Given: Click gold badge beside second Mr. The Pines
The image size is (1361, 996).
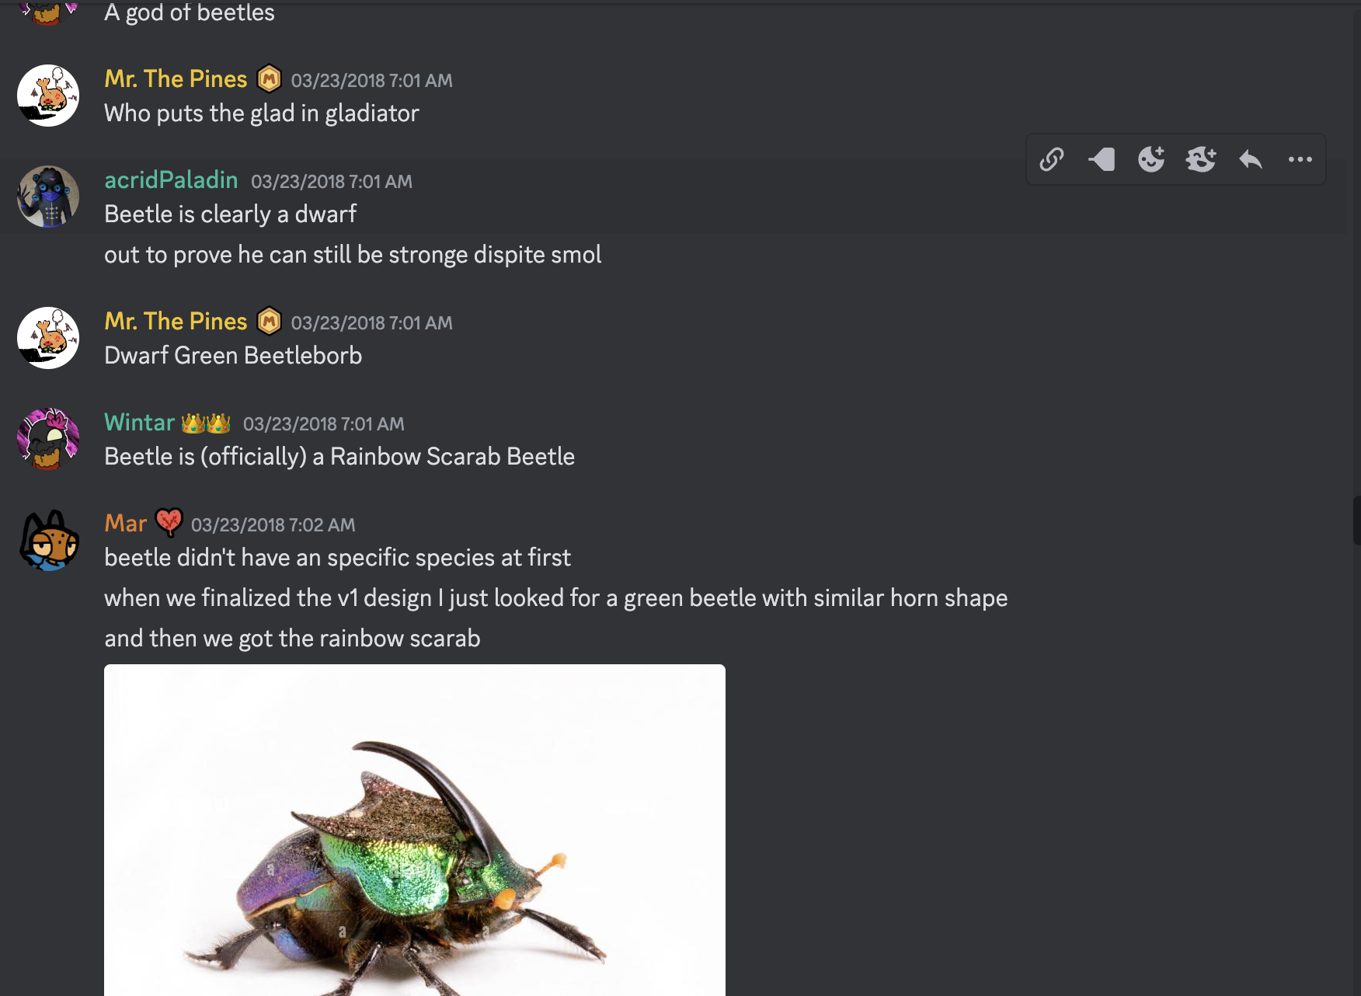Looking at the screenshot, I should click(x=269, y=321).
